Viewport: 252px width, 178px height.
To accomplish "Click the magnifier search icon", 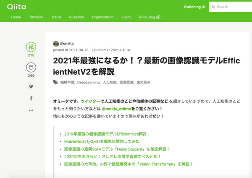I will [x=213, y=7].
